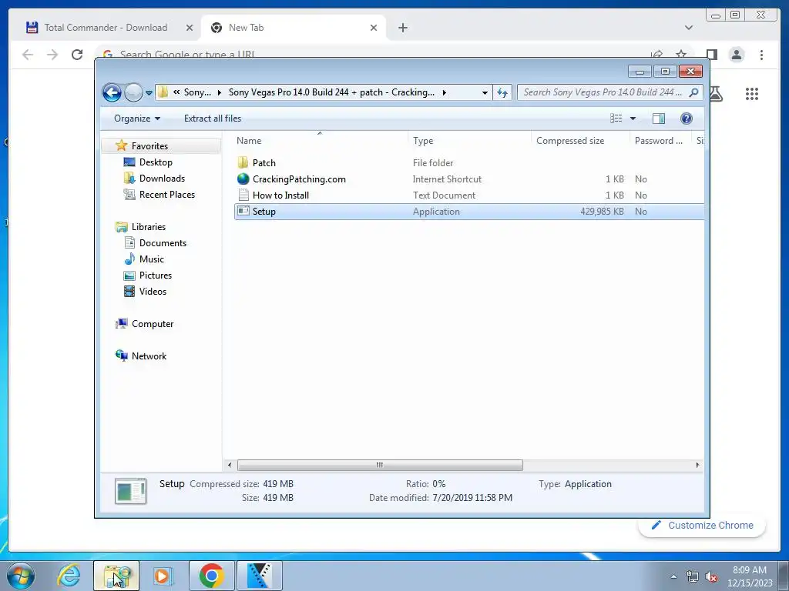Show hidden breadcrumb path chevrons
The height and width of the screenshot is (591, 789).
coord(176,92)
